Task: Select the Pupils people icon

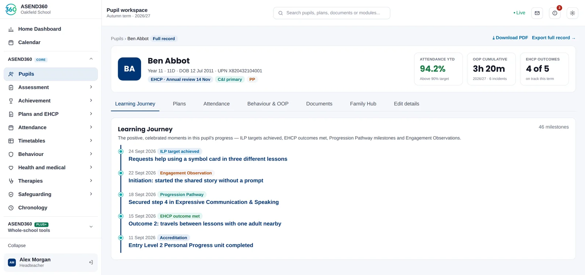Action: 11,74
